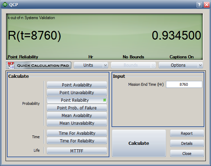Select Mean Unavailability calculation
This screenshot has width=211, height=166.
(77, 123)
